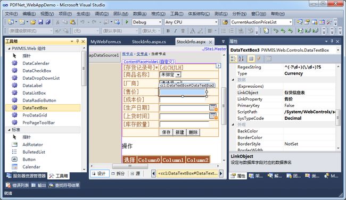Collapse the 数据 property category
346x200 pixels.
[233, 80]
